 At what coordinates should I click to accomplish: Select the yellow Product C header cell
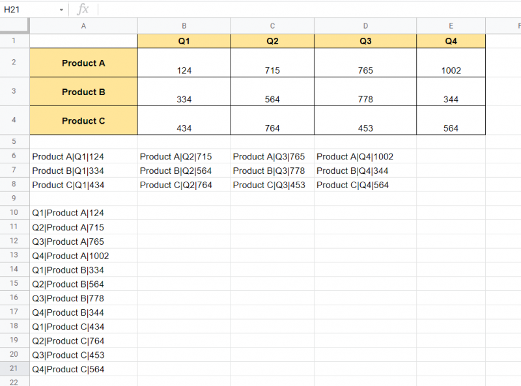[x=83, y=121]
